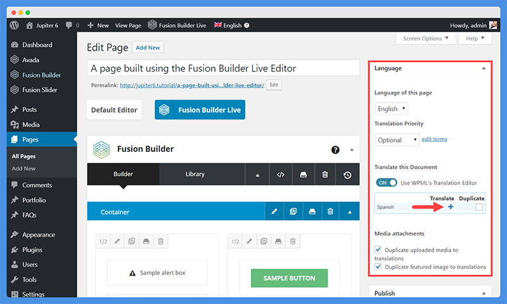Click the page title input field
507x304 pixels.
(x=223, y=68)
